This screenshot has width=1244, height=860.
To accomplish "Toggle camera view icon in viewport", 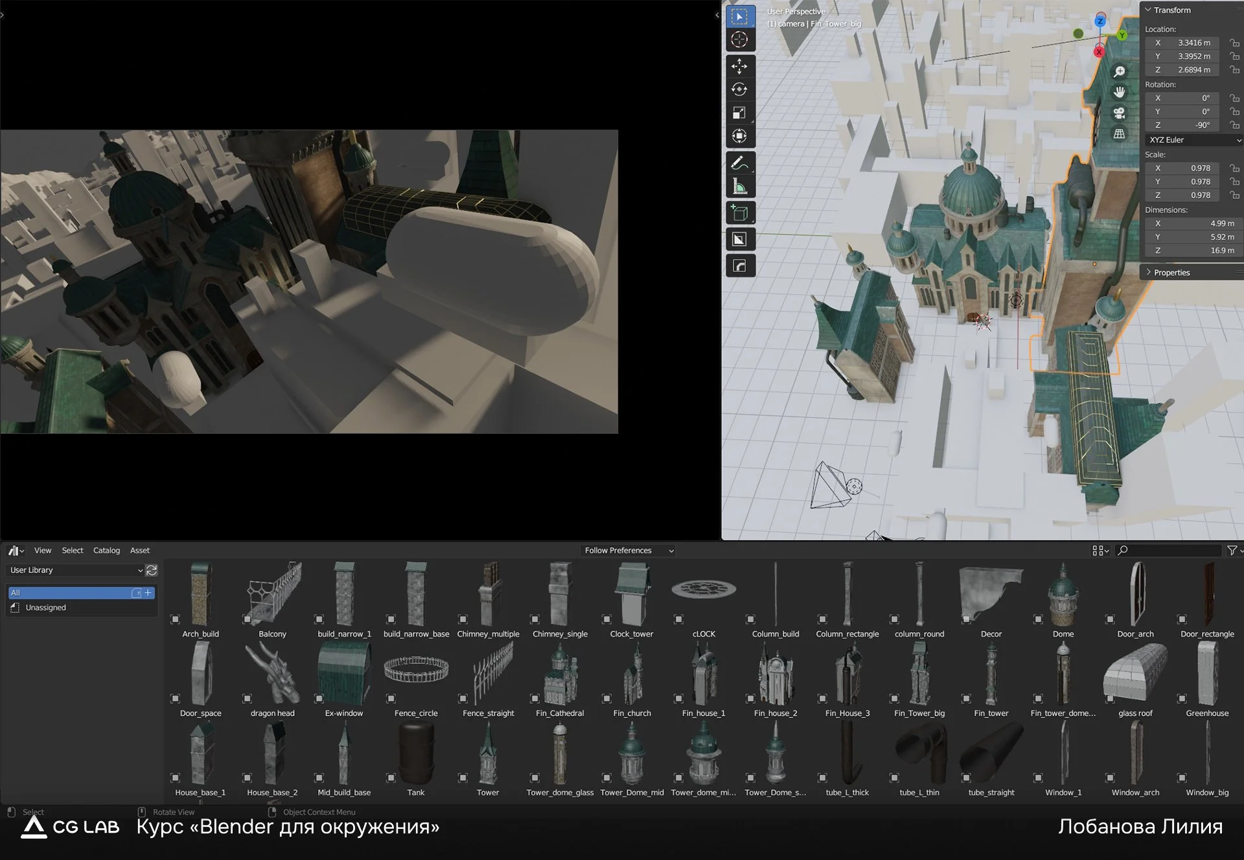I will [x=1119, y=113].
